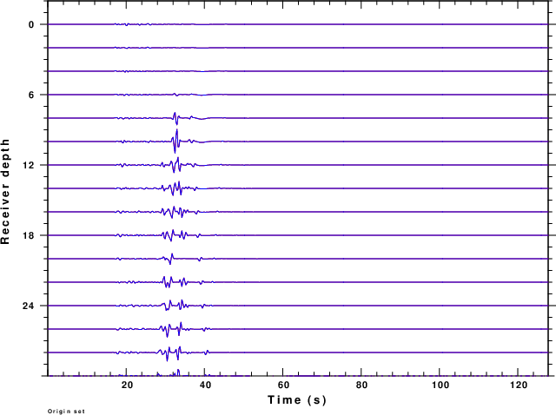
Task: Click the time axis label '80'
Action: click(x=361, y=385)
